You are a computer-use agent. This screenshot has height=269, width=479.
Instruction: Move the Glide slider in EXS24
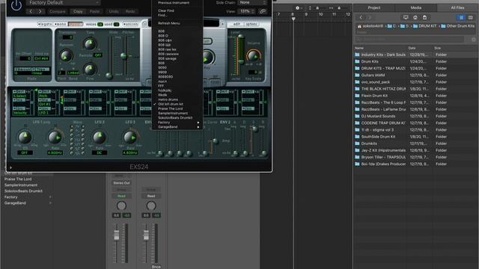coord(109,75)
